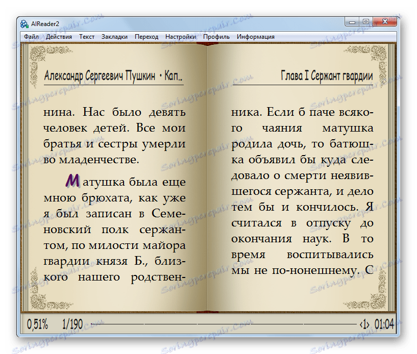The width and height of the screenshot is (417, 354).
Task: Open the Закладки menu
Action: click(x=114, y=37)
